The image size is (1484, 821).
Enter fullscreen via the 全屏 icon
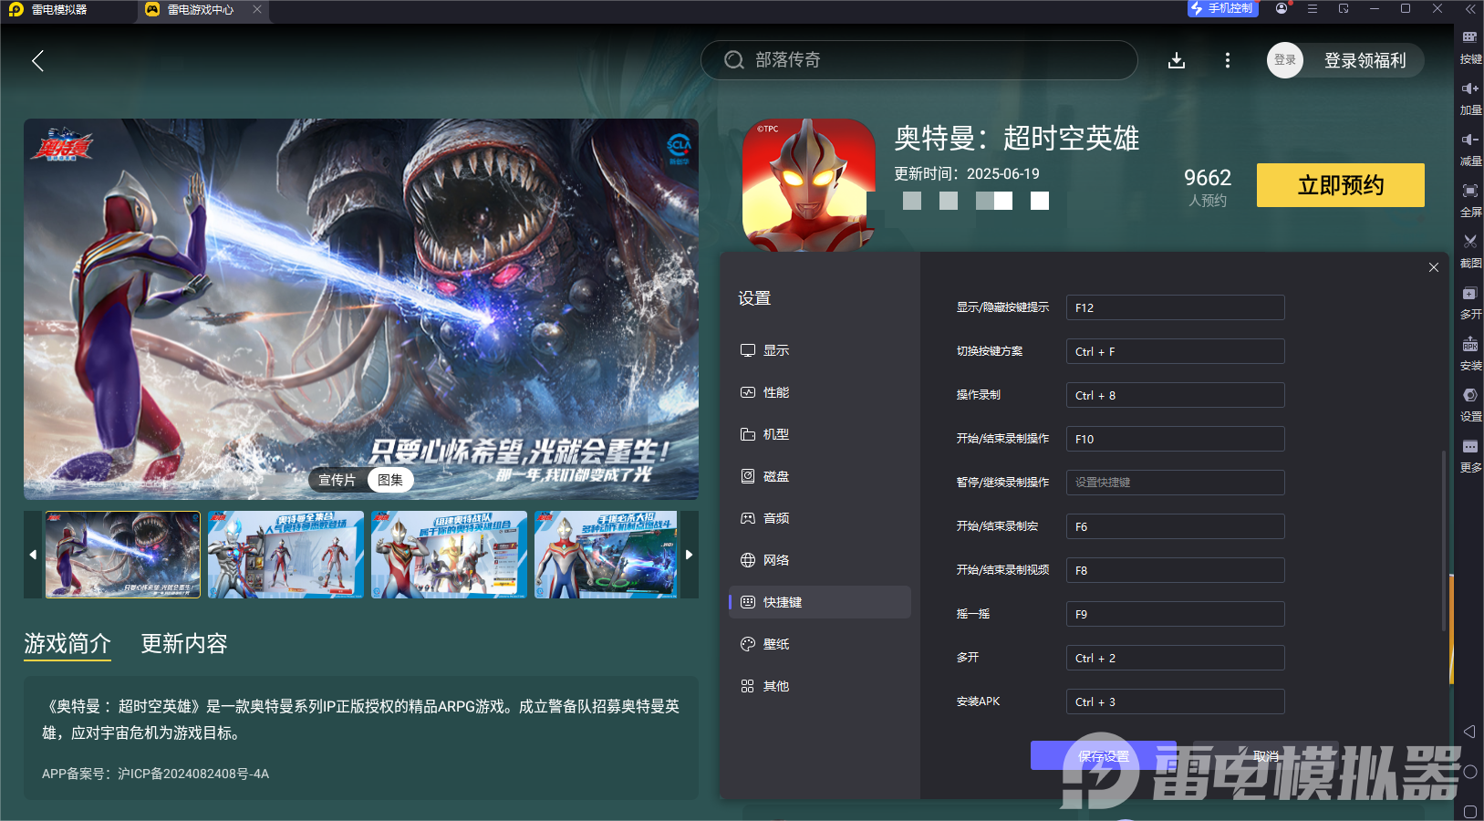1469,192
